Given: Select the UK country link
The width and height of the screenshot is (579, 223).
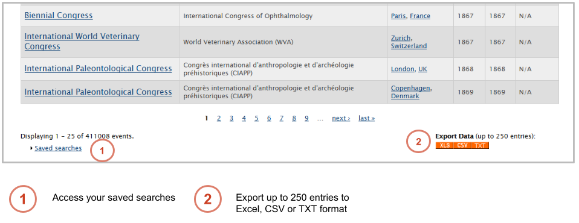Looking at the screenshot, I should coord(422,69).
